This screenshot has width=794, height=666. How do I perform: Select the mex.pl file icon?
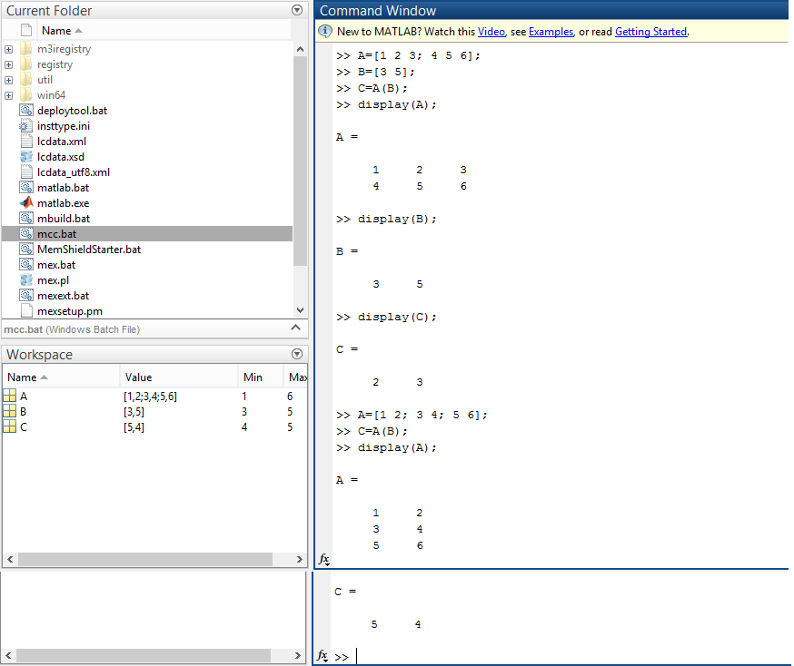coord(26,280)
